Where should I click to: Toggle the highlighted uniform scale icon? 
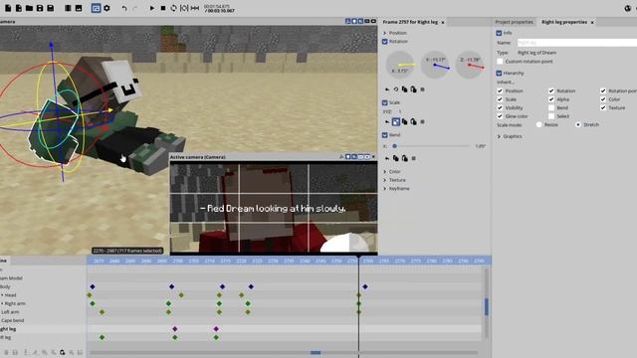coord(396,121)
